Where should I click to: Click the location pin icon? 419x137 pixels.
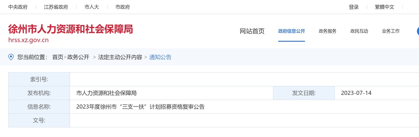coord(11,57)
